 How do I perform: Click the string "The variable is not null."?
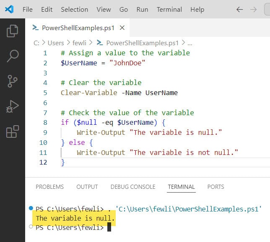tap(184, 152)
